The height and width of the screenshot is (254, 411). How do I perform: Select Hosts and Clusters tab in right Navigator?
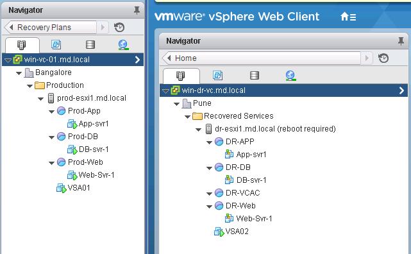181,76
